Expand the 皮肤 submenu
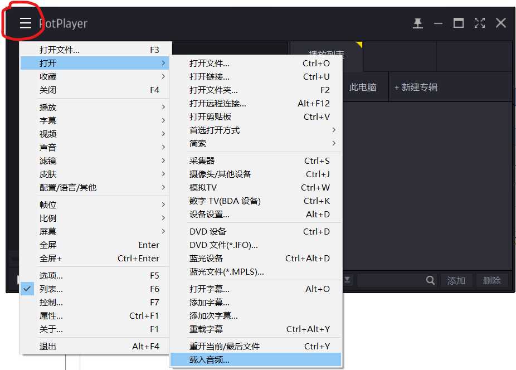 point(95,174)
